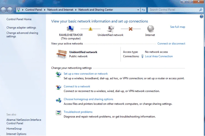The width and height of the screenshot is (205, 136).
Task: Open Choose homegroup and sharing options
Action: click(x=88, y=99)
